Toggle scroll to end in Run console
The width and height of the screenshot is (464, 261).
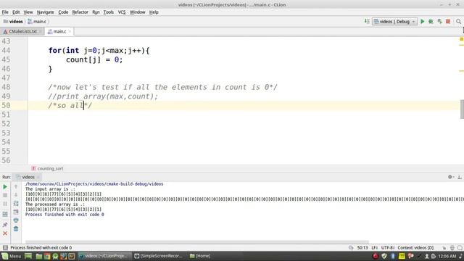[x=16, y=212]
